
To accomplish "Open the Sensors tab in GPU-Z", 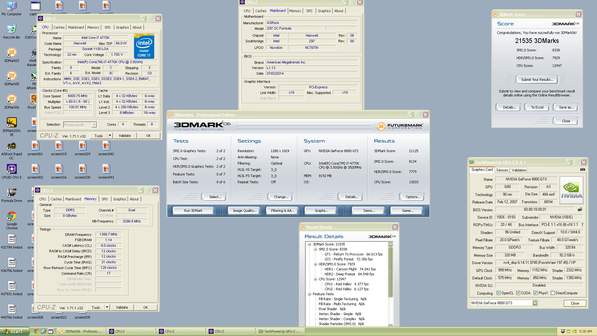I will 502,170.
